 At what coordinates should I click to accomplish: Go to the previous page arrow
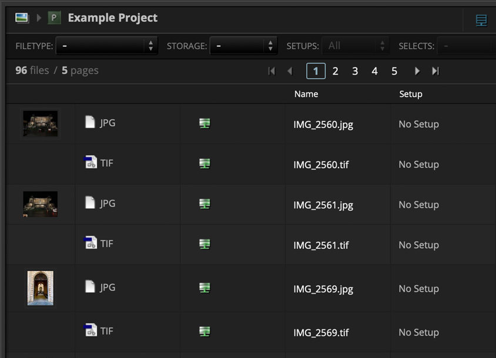coord(290,70)
